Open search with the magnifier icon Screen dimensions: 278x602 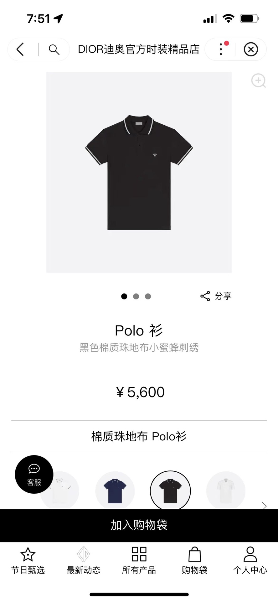54,49
